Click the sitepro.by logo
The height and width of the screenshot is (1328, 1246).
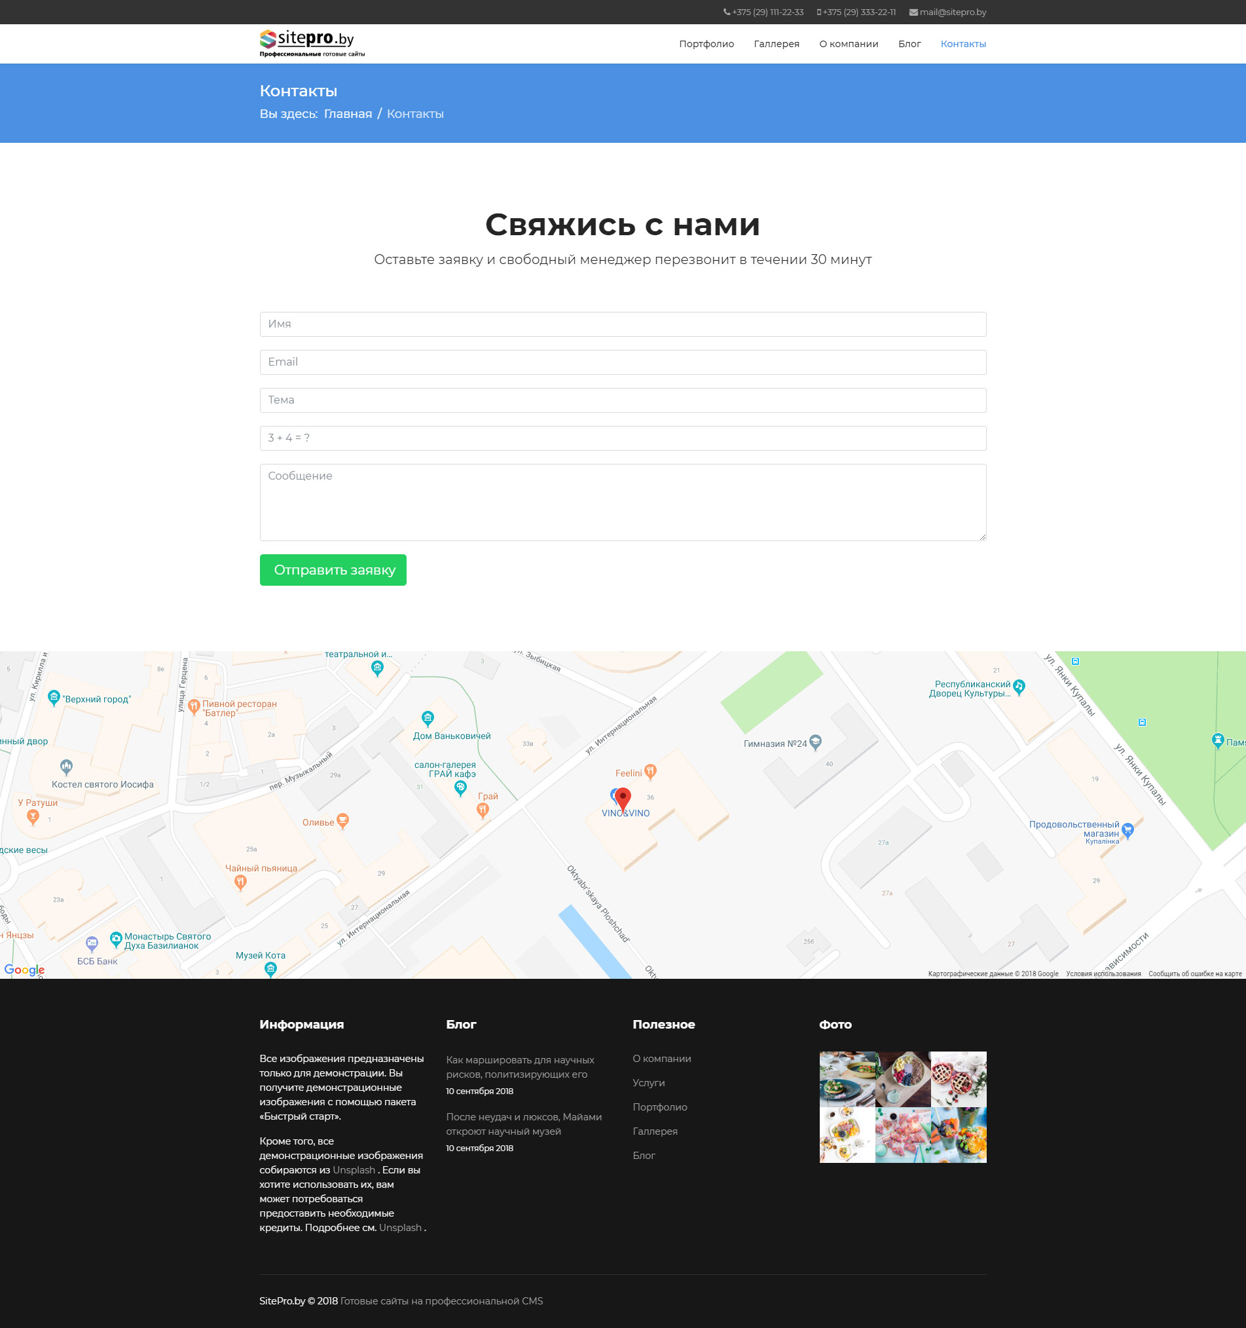pyautogui.click(x=312, y=43)
